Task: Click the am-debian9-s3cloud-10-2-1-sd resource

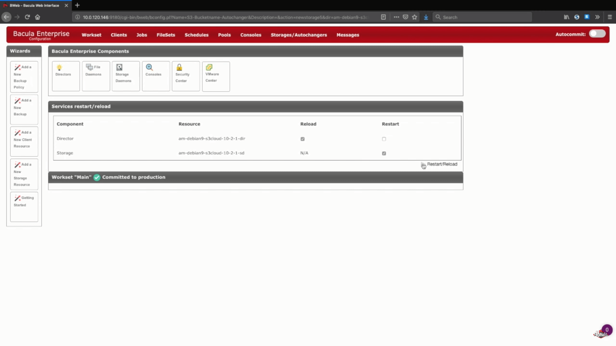Action: coord(211,153)
